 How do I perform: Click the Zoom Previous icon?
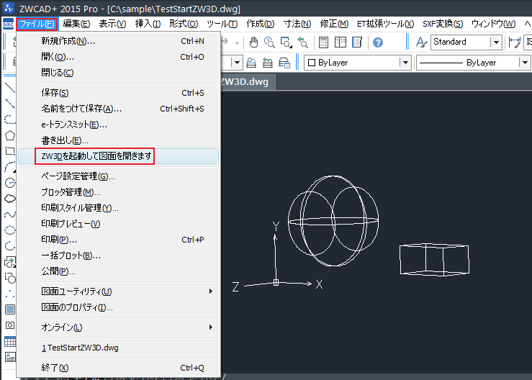click(x=302, y=42)
